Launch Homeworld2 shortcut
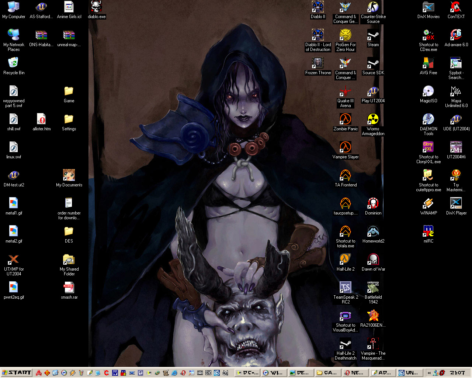 [373, 234]
